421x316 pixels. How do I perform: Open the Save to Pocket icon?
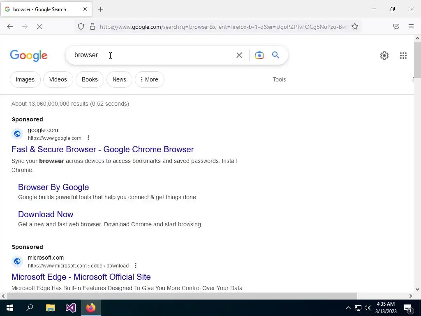coord(396,26)
